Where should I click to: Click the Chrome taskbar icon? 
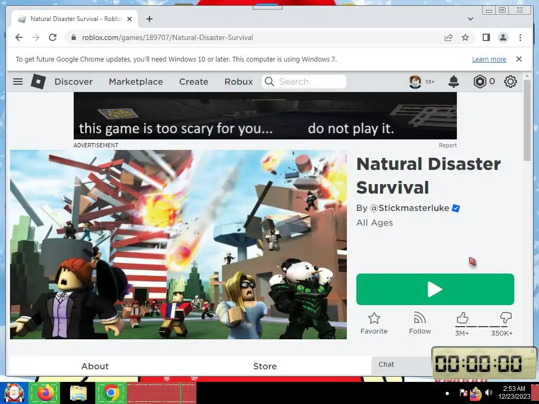pos(111,392)
